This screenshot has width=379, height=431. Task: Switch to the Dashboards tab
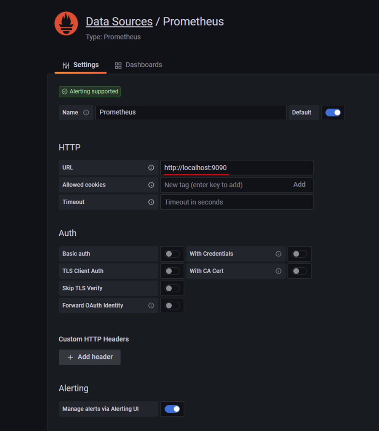tap(139, 65)
